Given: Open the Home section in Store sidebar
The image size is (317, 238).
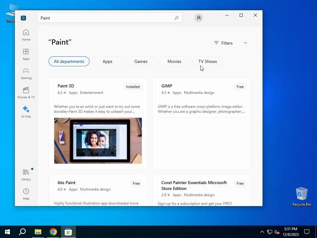Looking at the screenshot, I should pos(26,35).
